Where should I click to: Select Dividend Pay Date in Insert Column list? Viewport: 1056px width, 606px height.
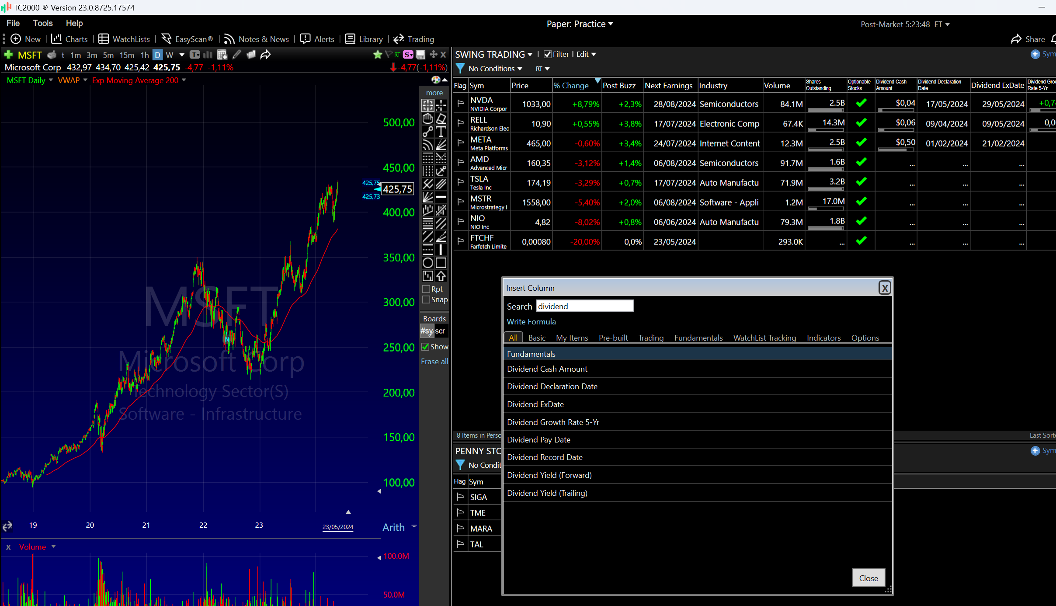pos(697,439)
